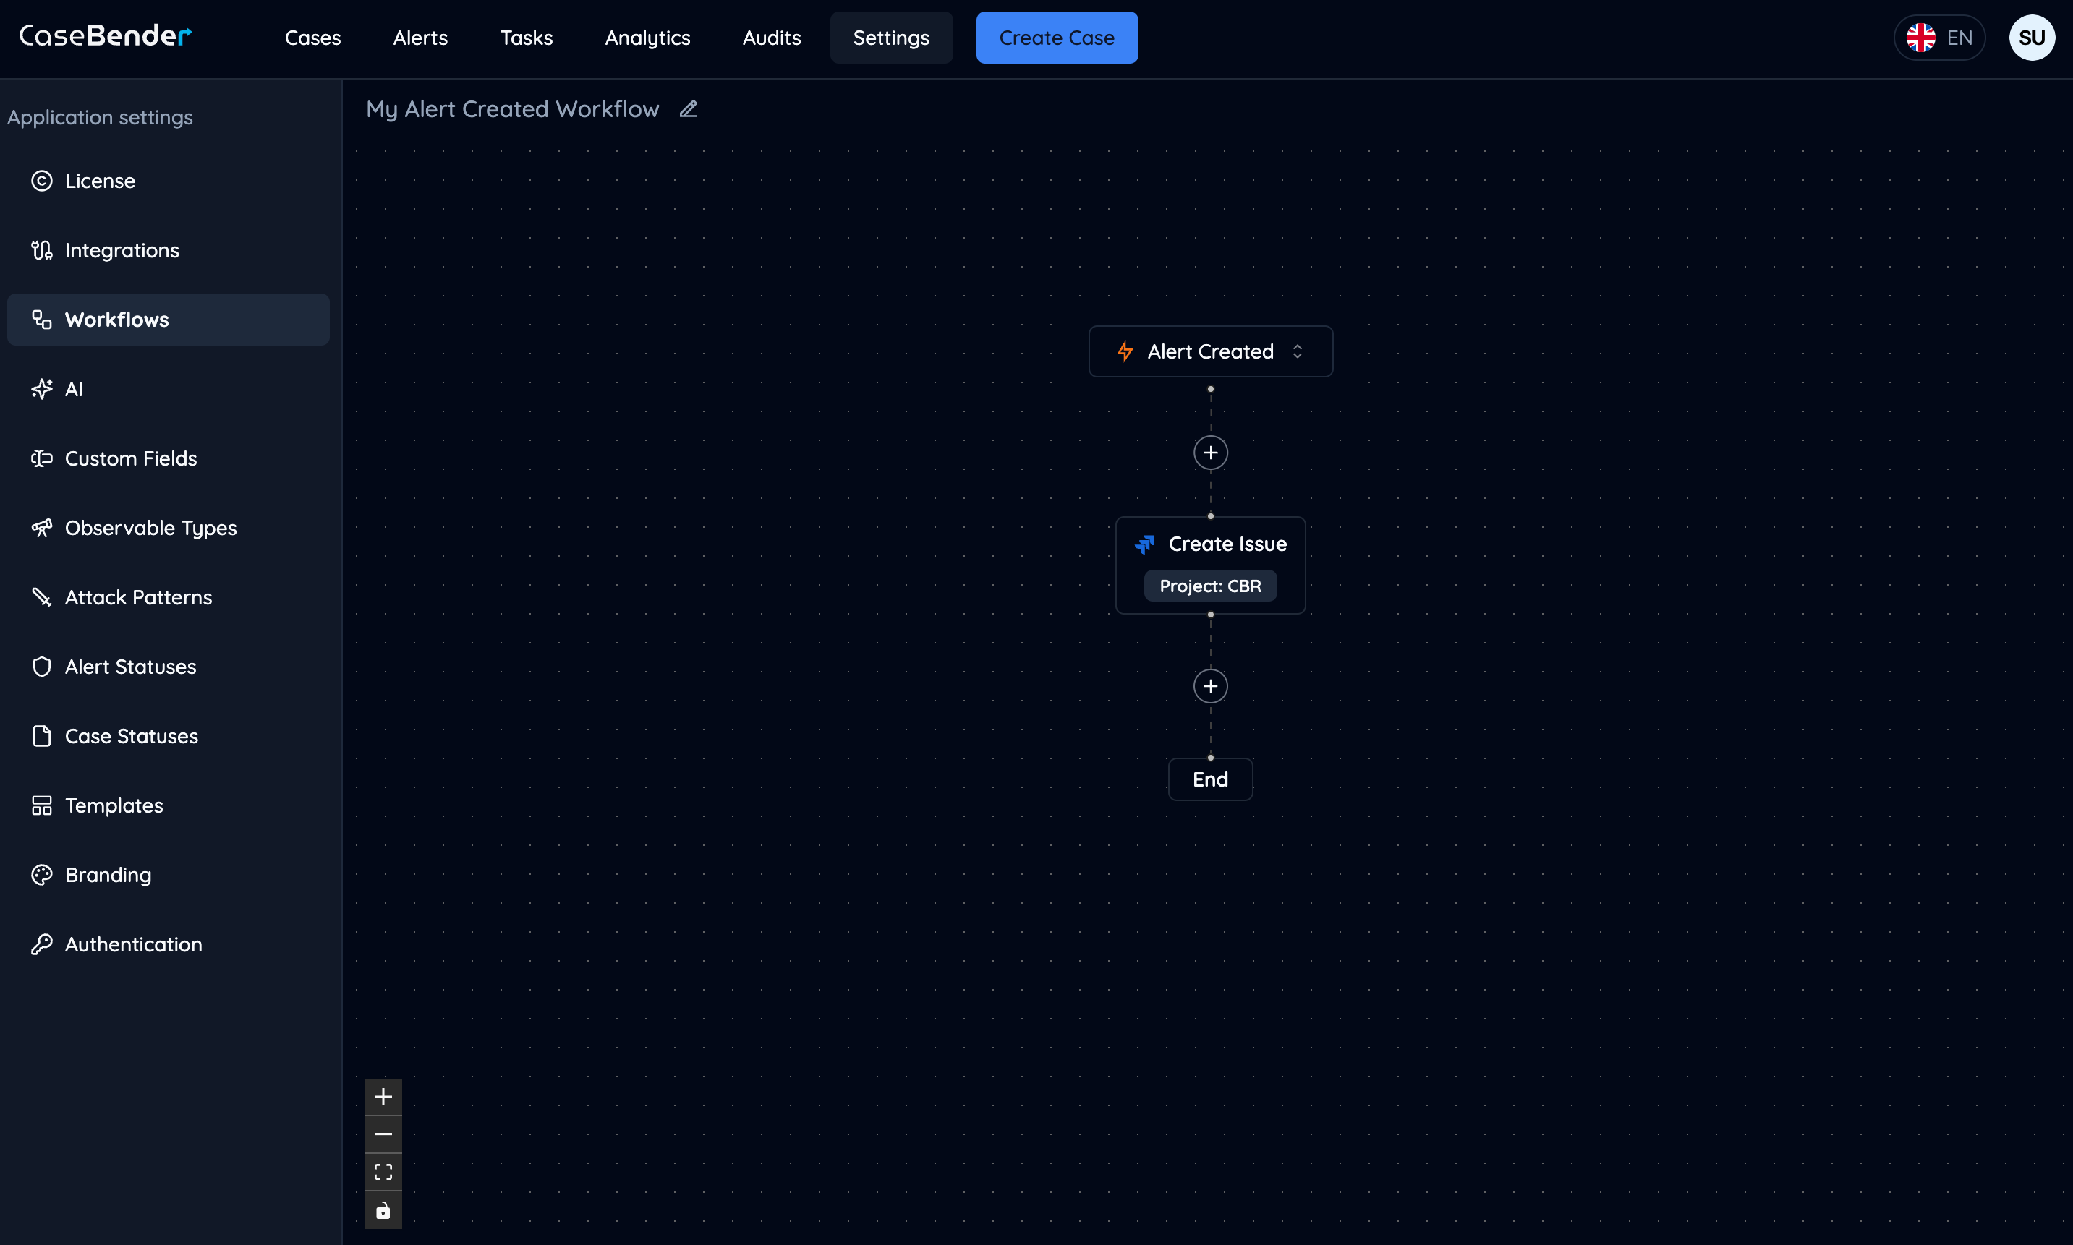
Task: Click the Observable Types icon in the sidebar
Action: [x=43, y=528]
